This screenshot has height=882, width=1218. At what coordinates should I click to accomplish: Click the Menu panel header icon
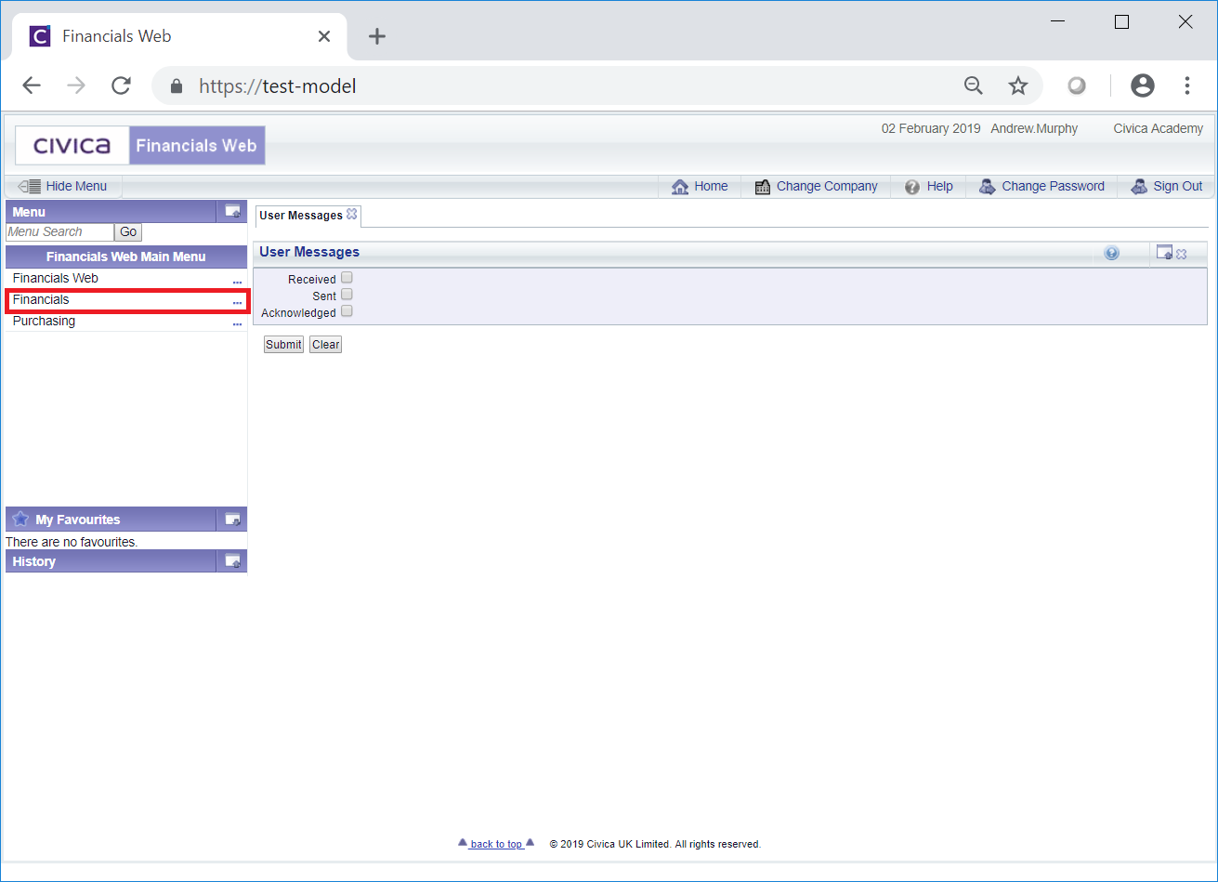(x=232, y=212)
